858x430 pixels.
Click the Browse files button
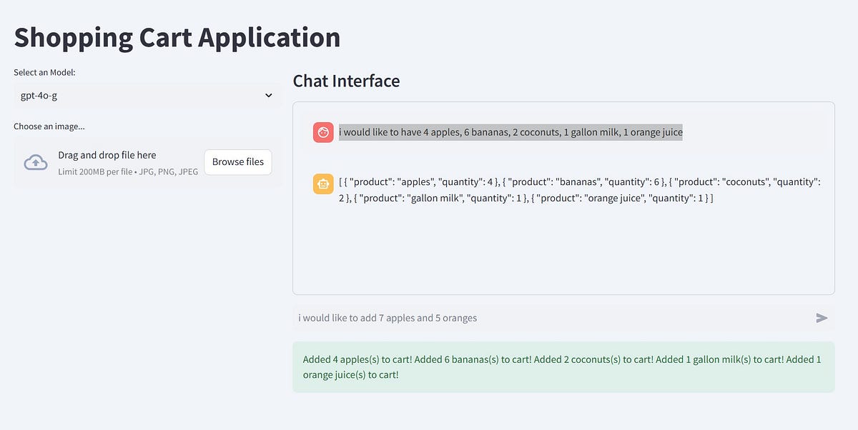click(x=237, y=162)
